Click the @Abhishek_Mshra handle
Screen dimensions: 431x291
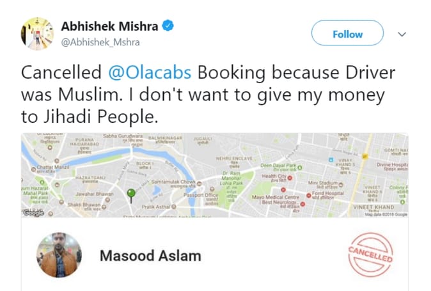coord(100,42)
